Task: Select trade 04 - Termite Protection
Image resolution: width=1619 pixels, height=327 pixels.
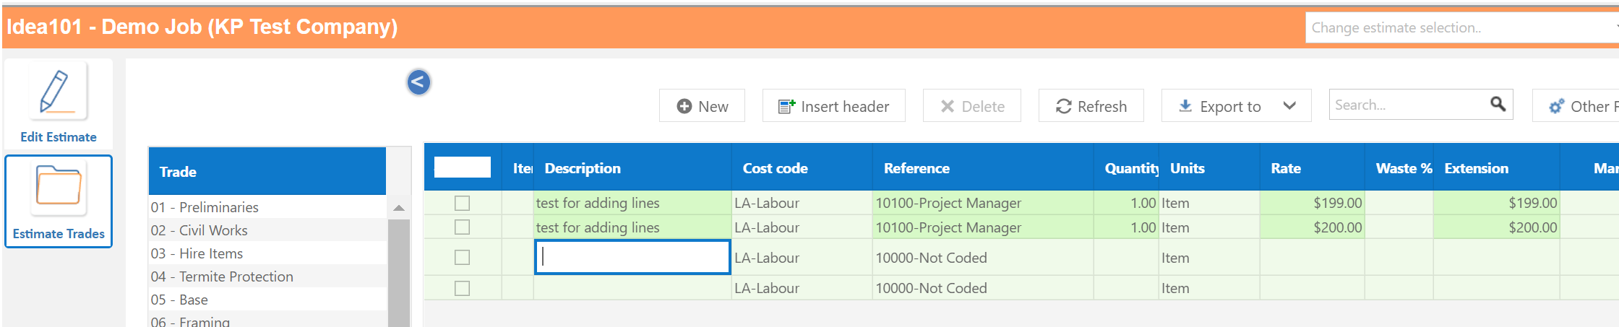Action: pyautogui.click(x=267, y=276)
